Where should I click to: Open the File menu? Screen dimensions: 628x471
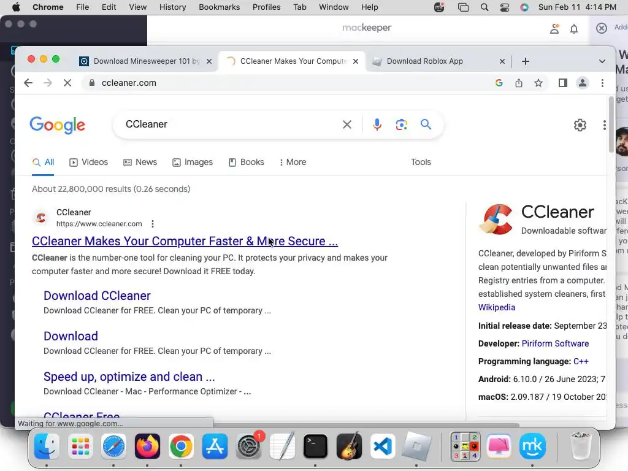point(83,7)
